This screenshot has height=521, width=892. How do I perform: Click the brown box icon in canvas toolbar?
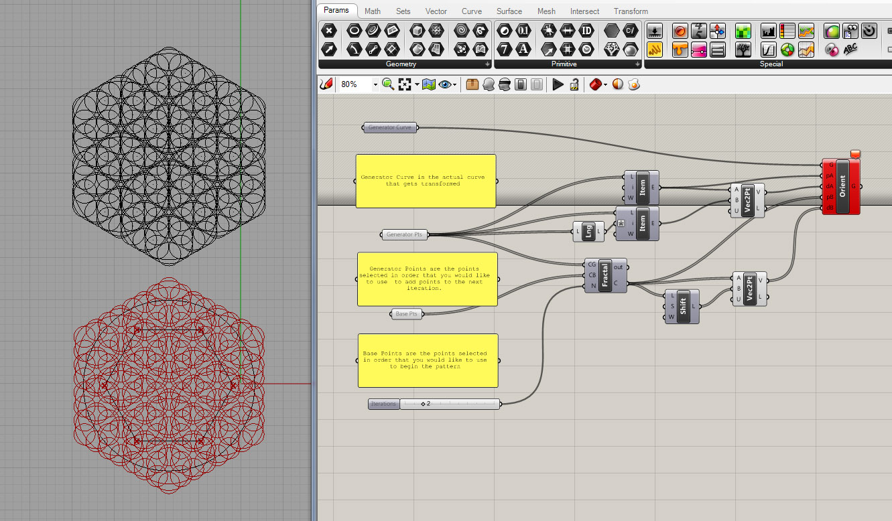coord(472,84)
